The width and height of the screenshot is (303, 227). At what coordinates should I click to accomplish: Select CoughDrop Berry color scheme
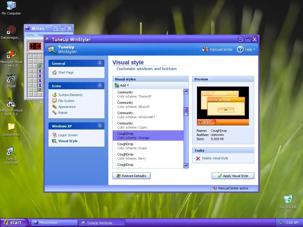(x=148, y=156)
